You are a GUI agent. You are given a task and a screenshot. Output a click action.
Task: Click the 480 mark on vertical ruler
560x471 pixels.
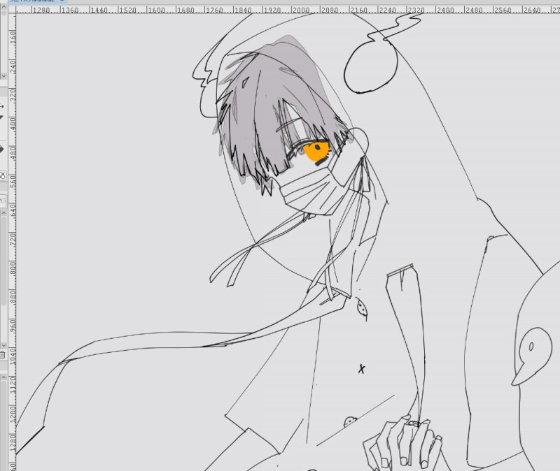click(13, 152)
